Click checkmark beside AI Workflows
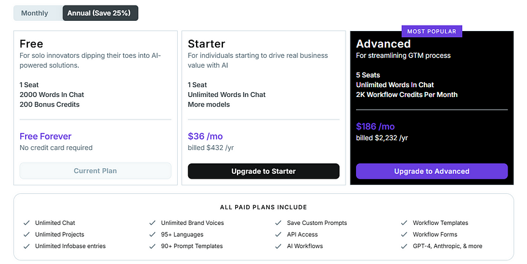The height and width of the screenshot is (264, 527). pos(278,246)
